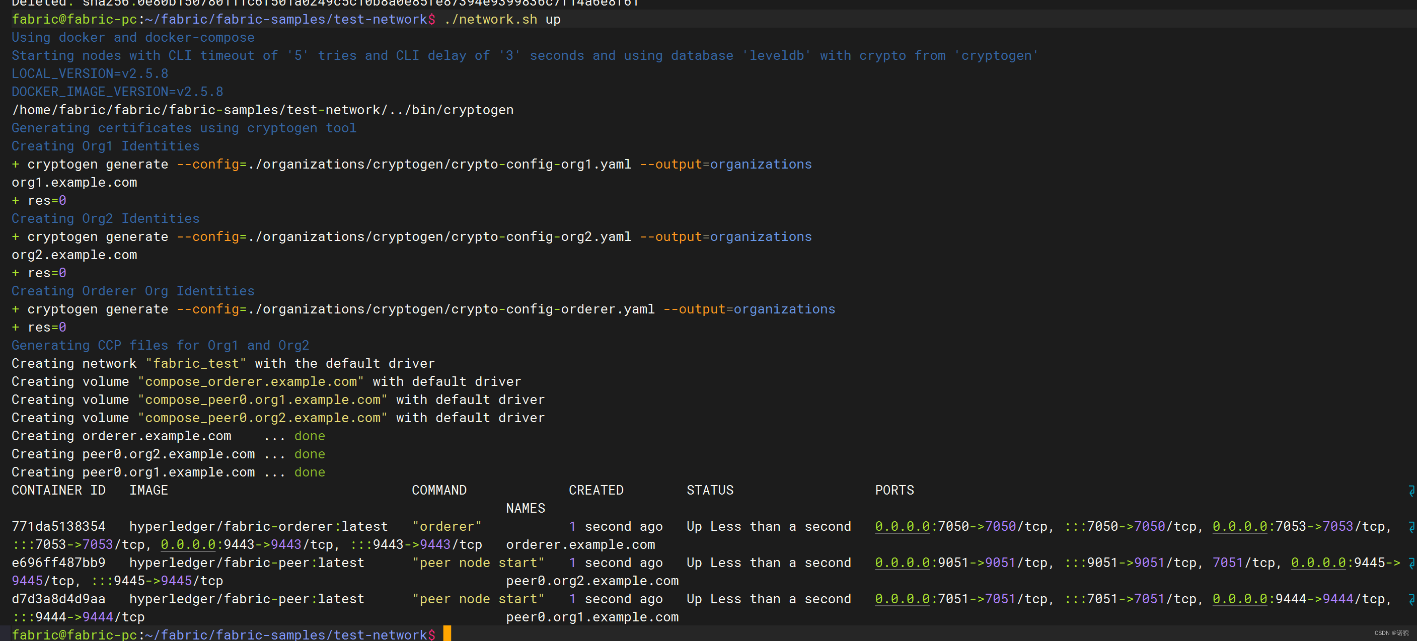Viewport: 1417px width, 641px height.
Task: Click the PORTS column header
Action: pyautogui.click(x=894, y=491)
